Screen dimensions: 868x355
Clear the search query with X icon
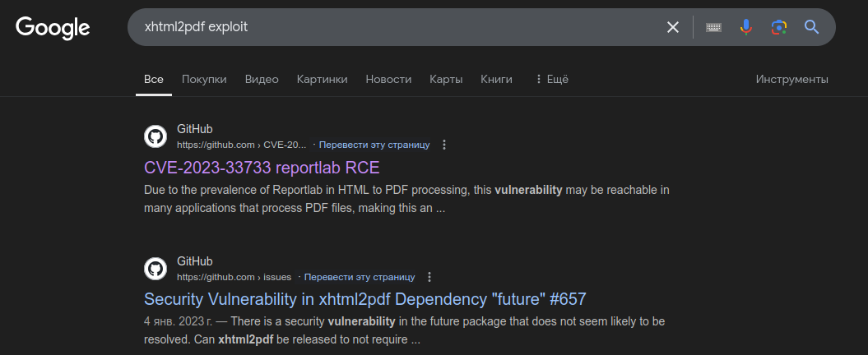pos(672,27)
